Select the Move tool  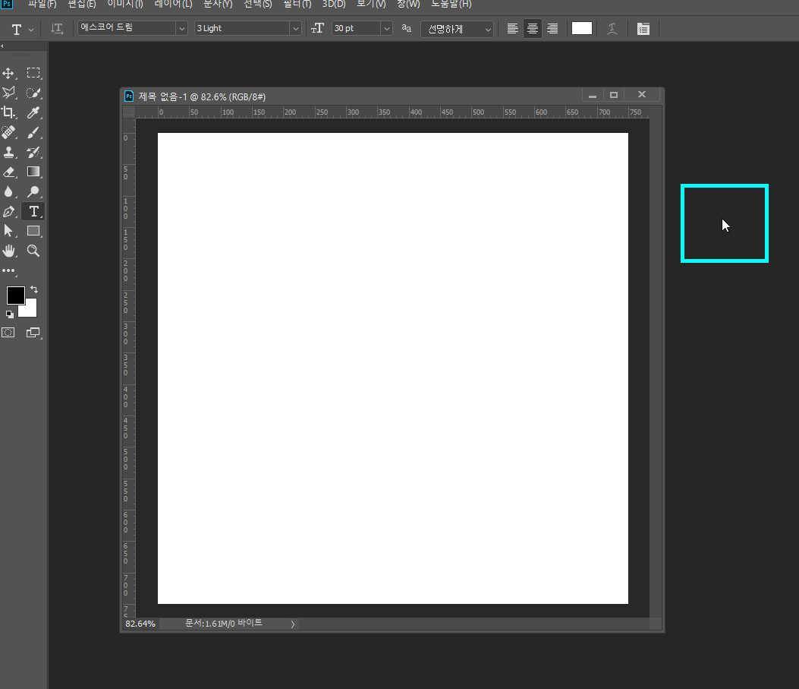coord(8,73)
